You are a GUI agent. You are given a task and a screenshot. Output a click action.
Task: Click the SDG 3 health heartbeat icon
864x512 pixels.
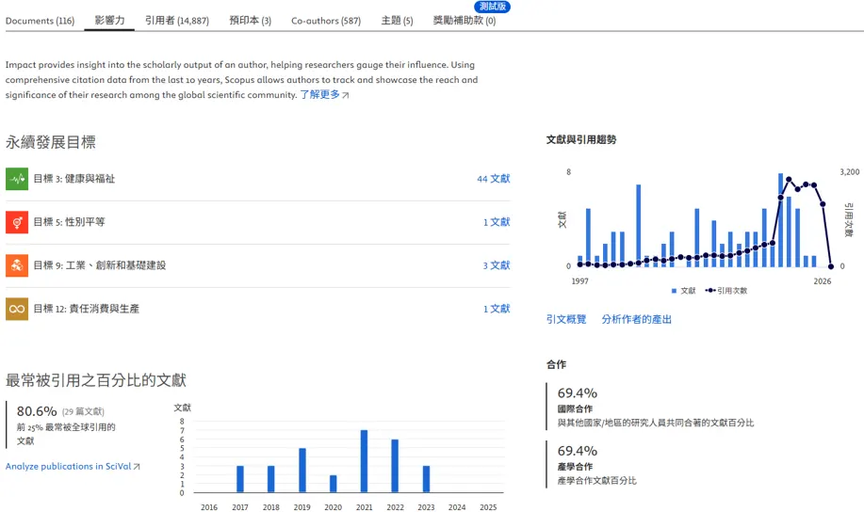[x=17, y=179]
